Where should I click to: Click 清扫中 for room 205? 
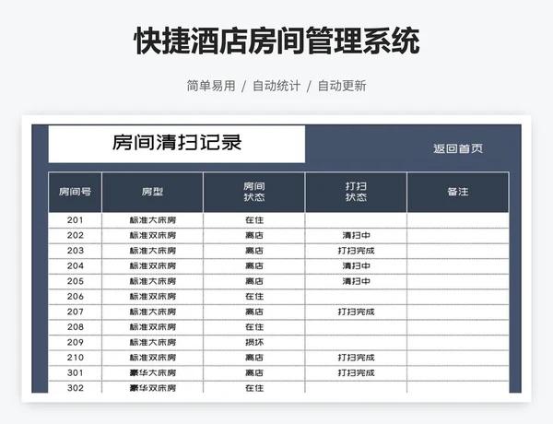356,281
